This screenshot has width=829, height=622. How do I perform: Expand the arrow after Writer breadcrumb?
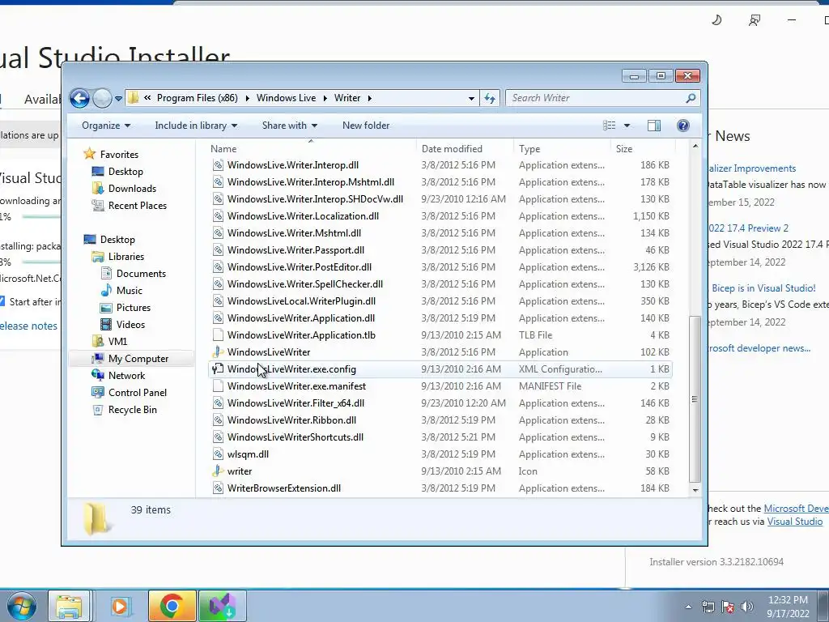click(x=369, y=98)
